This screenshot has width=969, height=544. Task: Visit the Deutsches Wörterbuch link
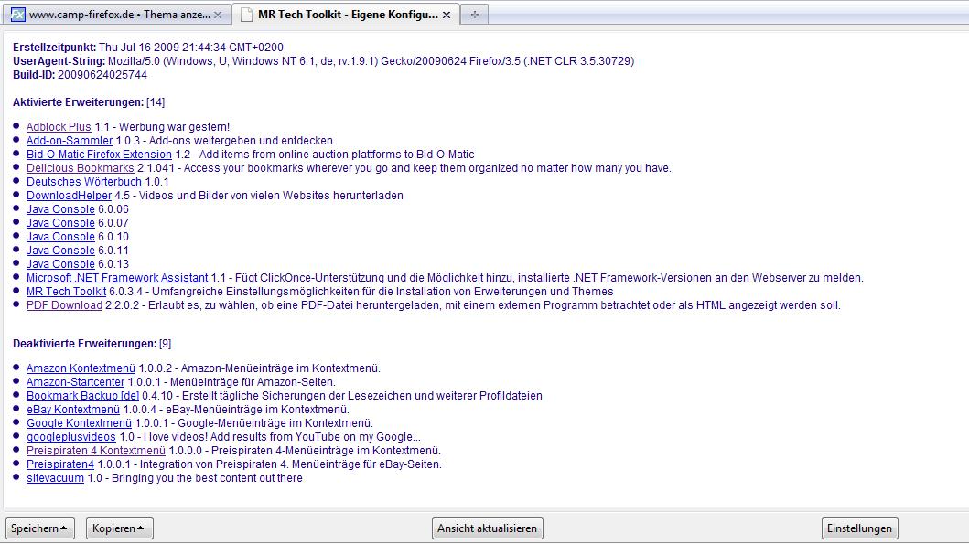tap(84, 182)
